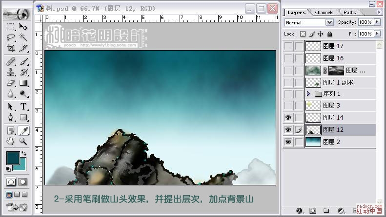
Task: Select the Magic Wand tool
Action: (x=23, y=37)
